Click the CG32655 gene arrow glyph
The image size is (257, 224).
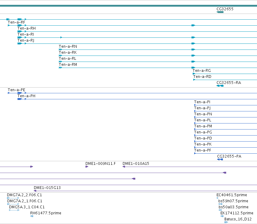220,12
